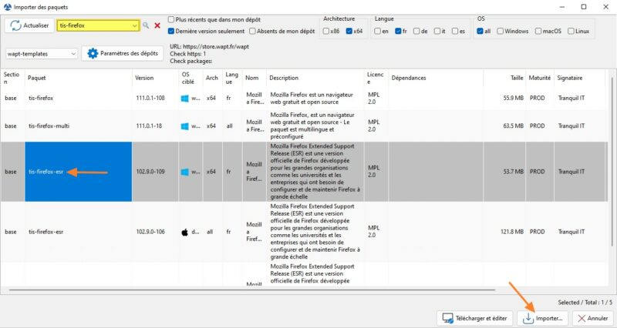Click the Actualiser refresh button
The height and width of the screenshot is (328, 617).
tap(29, 25)
